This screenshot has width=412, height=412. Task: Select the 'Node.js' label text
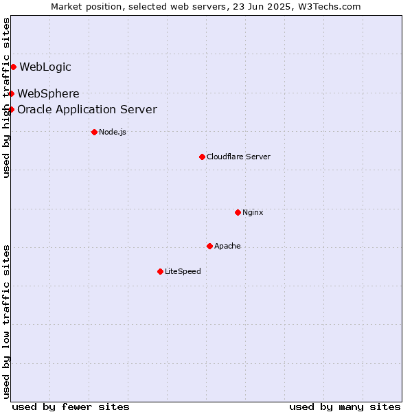point(113,132)
